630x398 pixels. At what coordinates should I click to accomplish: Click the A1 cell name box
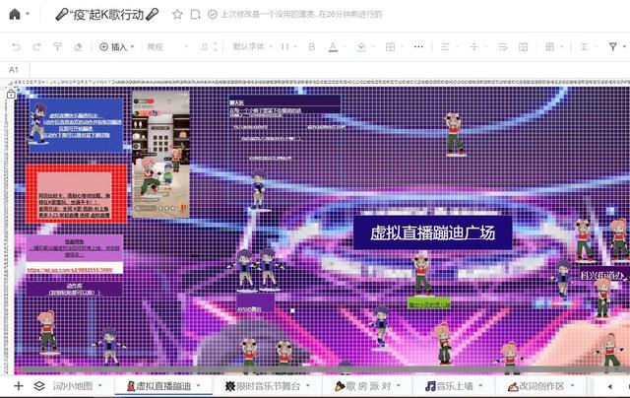[14, 69]
